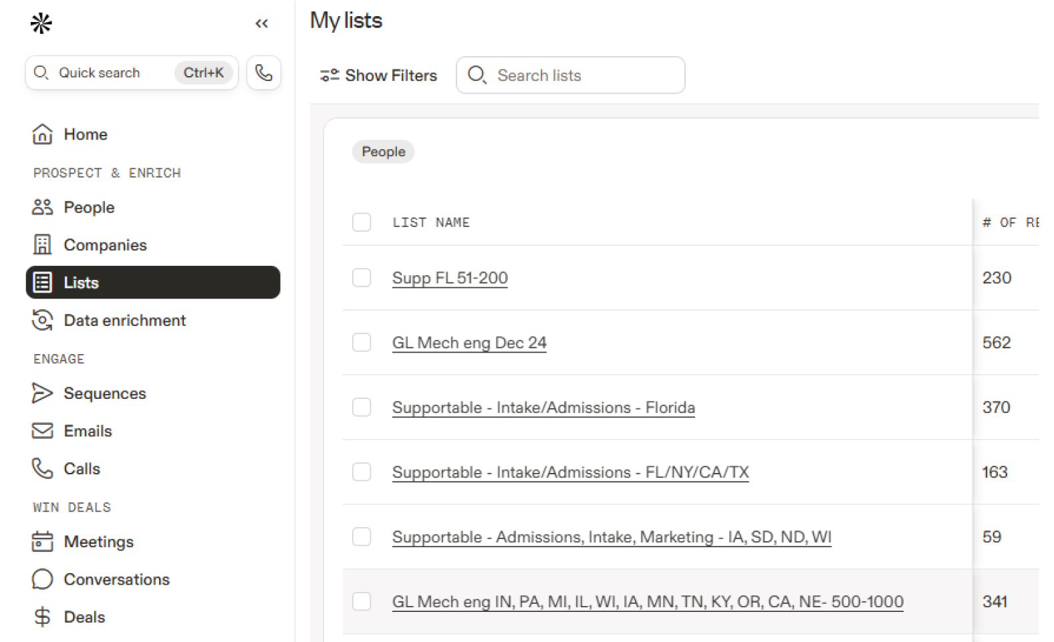Open Sequences in the sidebar
Viewport: 1054px width, 642px height.
click(x=104, y=393)
